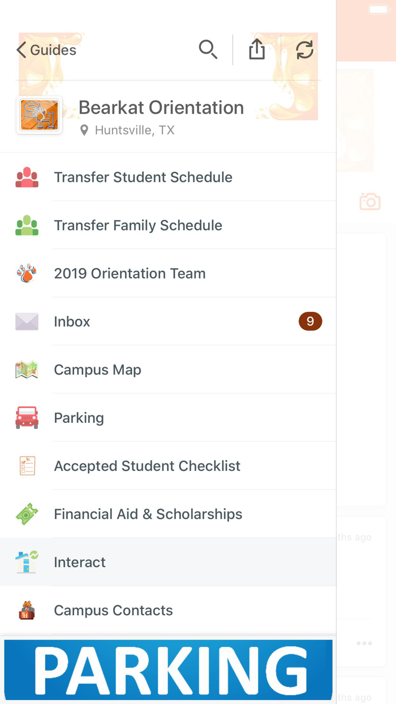This screenshot has height=704, width=396.
Task: Open the share icon
Action: (256, 49)
